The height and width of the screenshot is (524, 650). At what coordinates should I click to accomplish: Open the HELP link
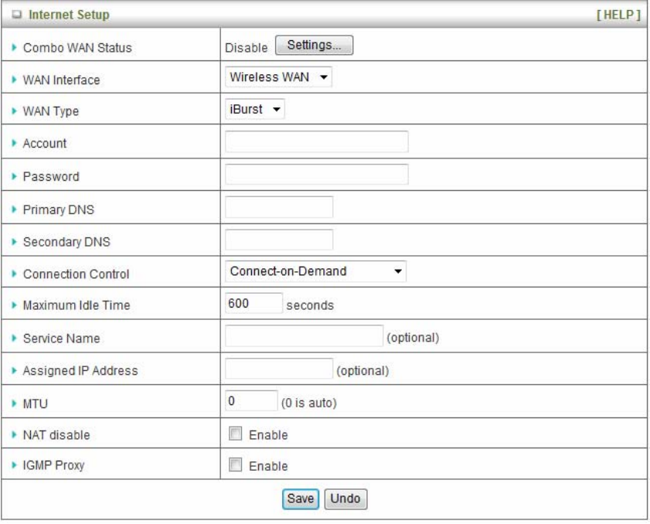[618, 15]
